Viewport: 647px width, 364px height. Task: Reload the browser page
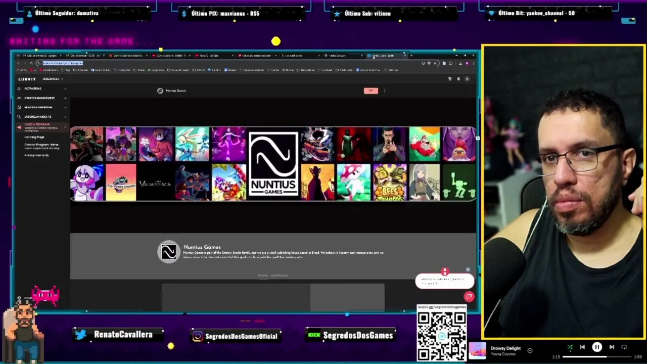coord(31,63)
